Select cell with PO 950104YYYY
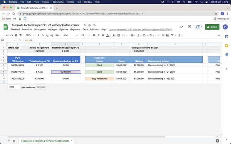Viewport: 231px width, 144px height. (18, 72)
